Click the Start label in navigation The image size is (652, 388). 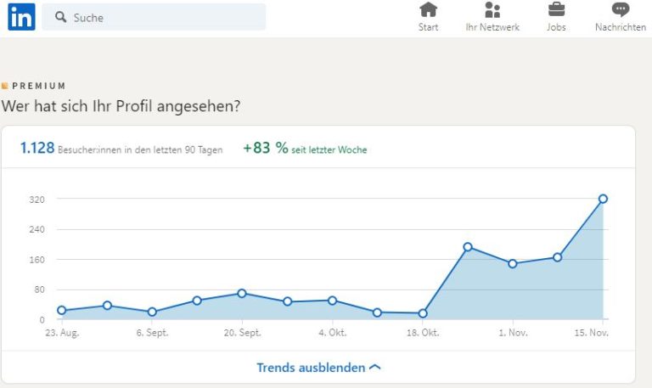[429, 27]
